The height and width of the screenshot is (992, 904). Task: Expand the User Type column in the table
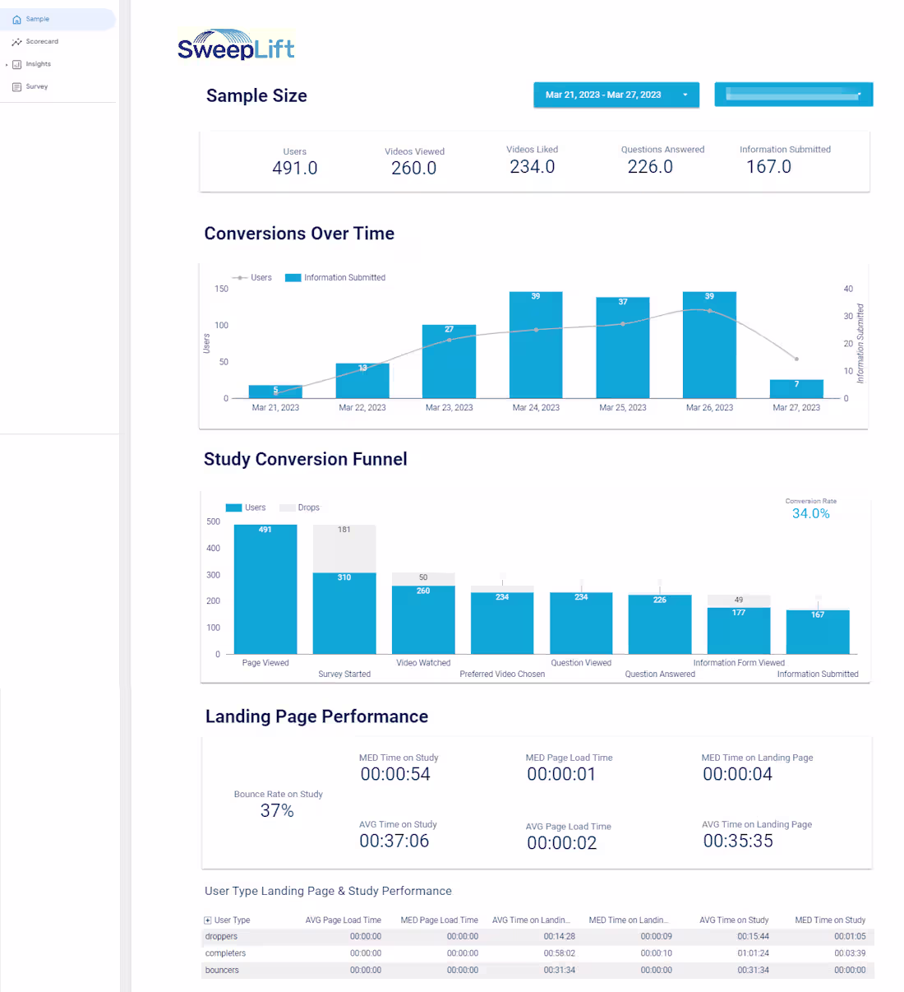[208, 920]
